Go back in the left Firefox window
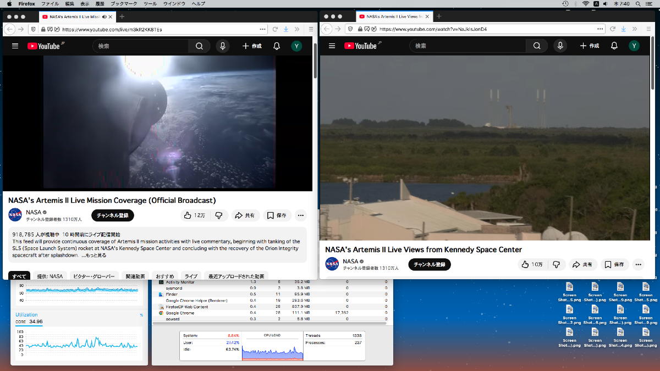This screenshot has width=660, height=371. 9,29
